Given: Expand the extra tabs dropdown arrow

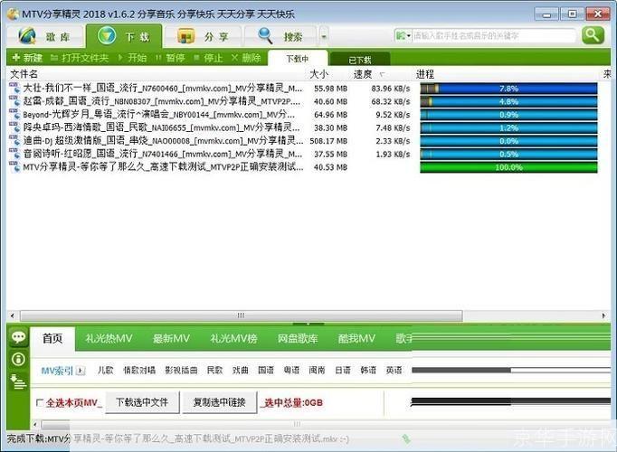Looking at the screenshot, I should pos(324,37).
